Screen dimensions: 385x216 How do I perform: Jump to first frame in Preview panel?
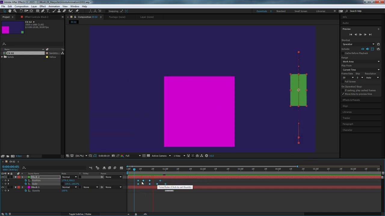coord(351,34)
